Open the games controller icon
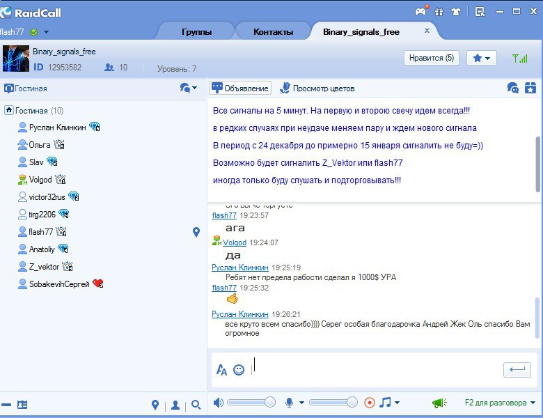This screenshot has height=418, width=543. [x=421, y=11]
